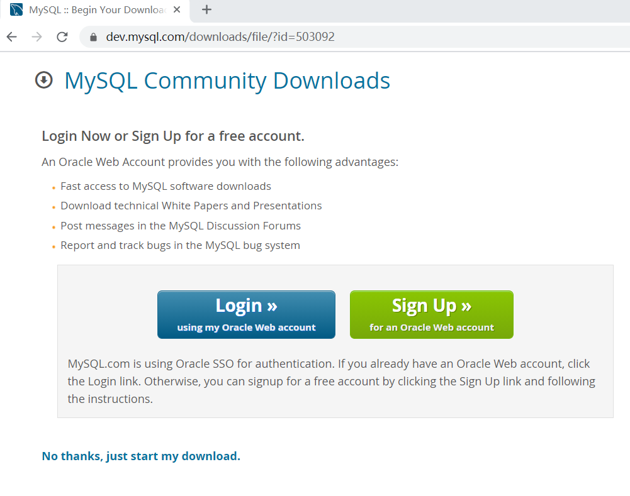Screen dimensions: 630x496
Task: Reload the current page
Action: tap(62, 36)
